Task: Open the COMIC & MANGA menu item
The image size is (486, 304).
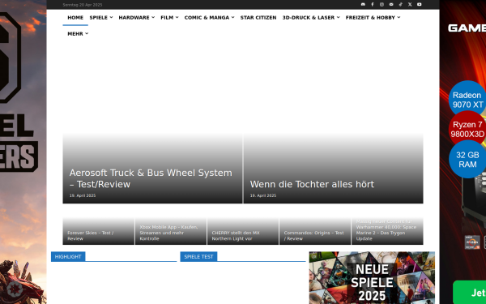Action: (207, 18)
